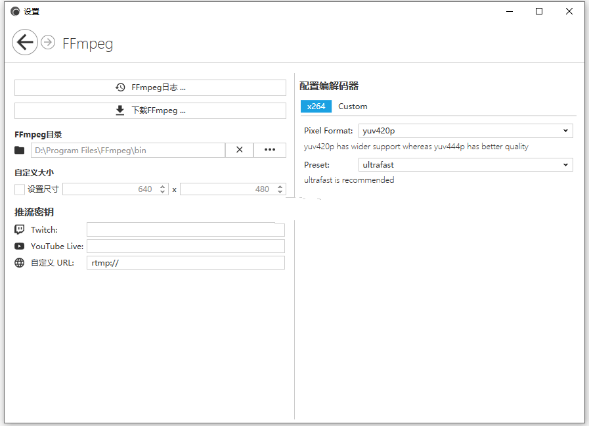Click the download arrow icon on 下载FFmpeg
This screenshot has width=589, height=426.
click(120, 110)
